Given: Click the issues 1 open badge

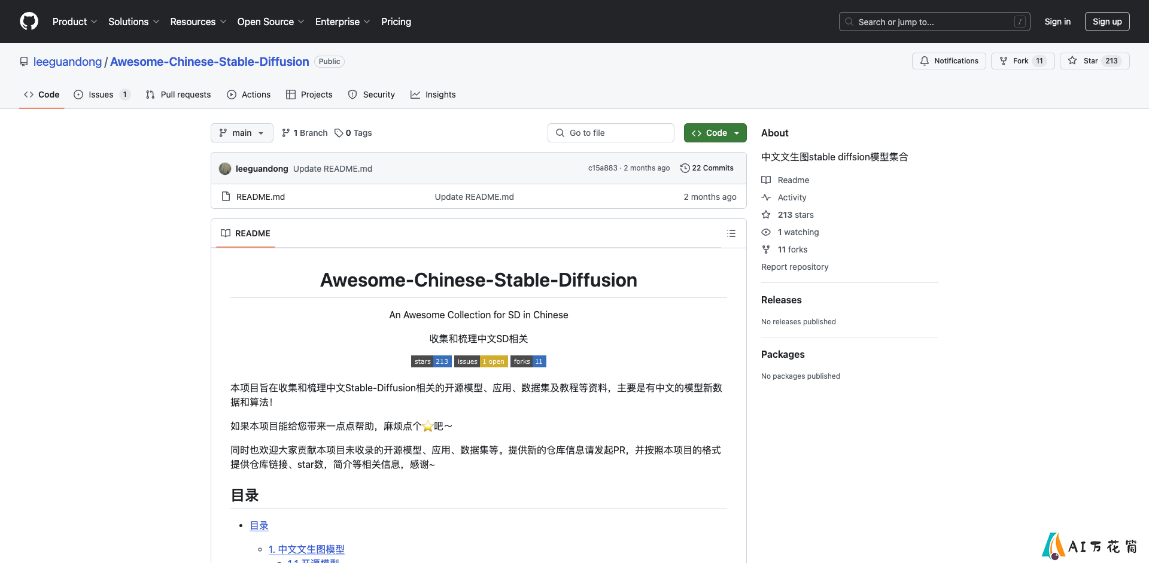Looking at the screenshot, I should (x=481, y=361).
